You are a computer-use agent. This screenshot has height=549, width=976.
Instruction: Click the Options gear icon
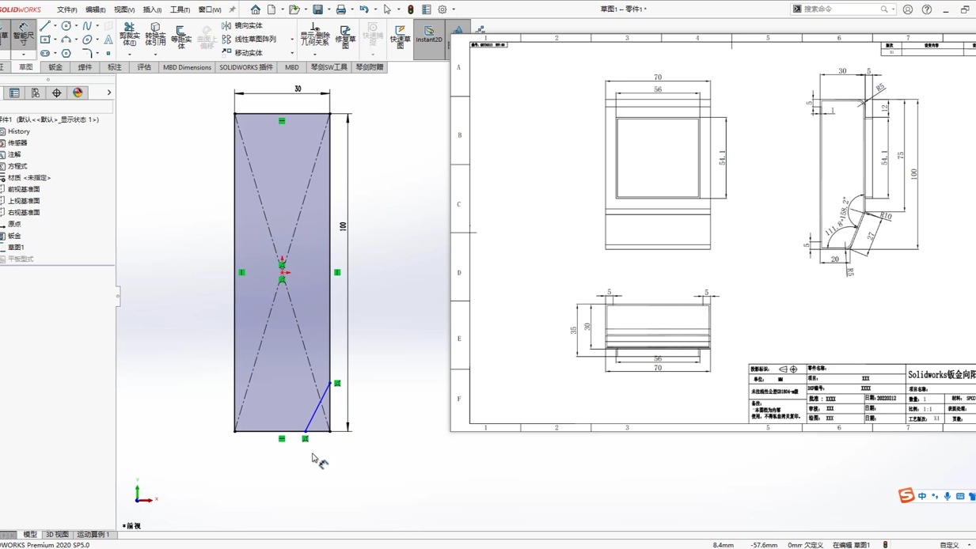tap(442, 9)
